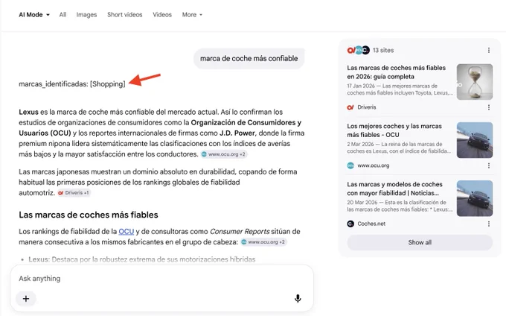Viewport: 506px width, 316px height.
Task: Open 'Las marcas y modelos de coches con mayor fiabilidad'
Action: (x=394, y=189)
